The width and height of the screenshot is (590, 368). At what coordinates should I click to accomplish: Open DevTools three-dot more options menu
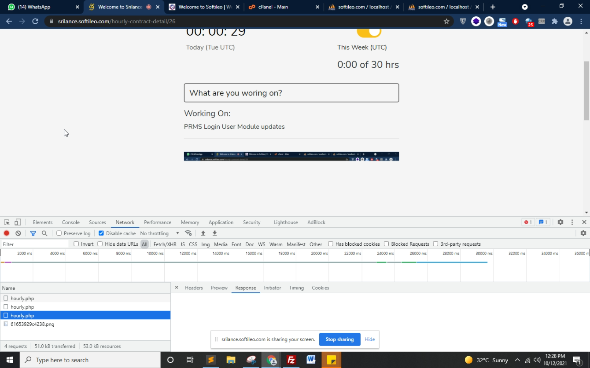pyautogui.click(x=572, y=222)
